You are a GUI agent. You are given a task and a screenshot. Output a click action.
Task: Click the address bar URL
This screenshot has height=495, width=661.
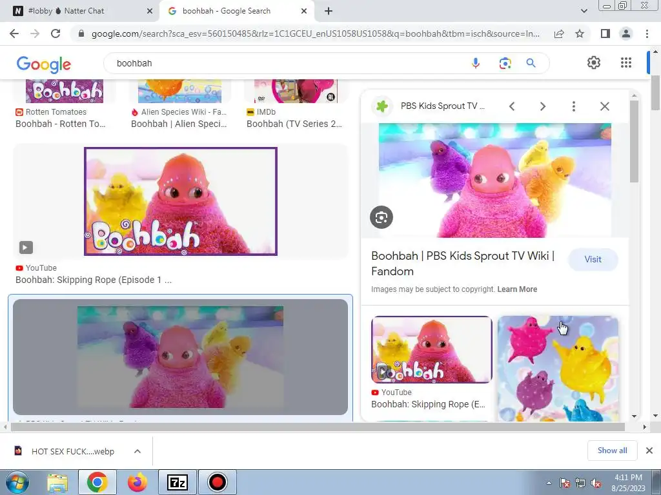(x=315, y=34)
